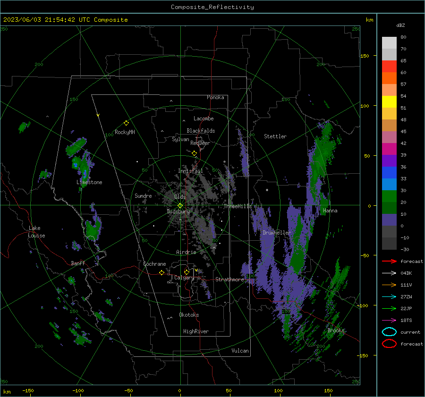Click the Innisfail city label
Image resolution: width=425 pixels, height=397 pixels.
pyautogui.click(x=190, y=171)
